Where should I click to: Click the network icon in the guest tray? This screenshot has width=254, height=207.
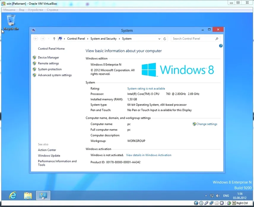pyautogui.click(x=212, y=196)
